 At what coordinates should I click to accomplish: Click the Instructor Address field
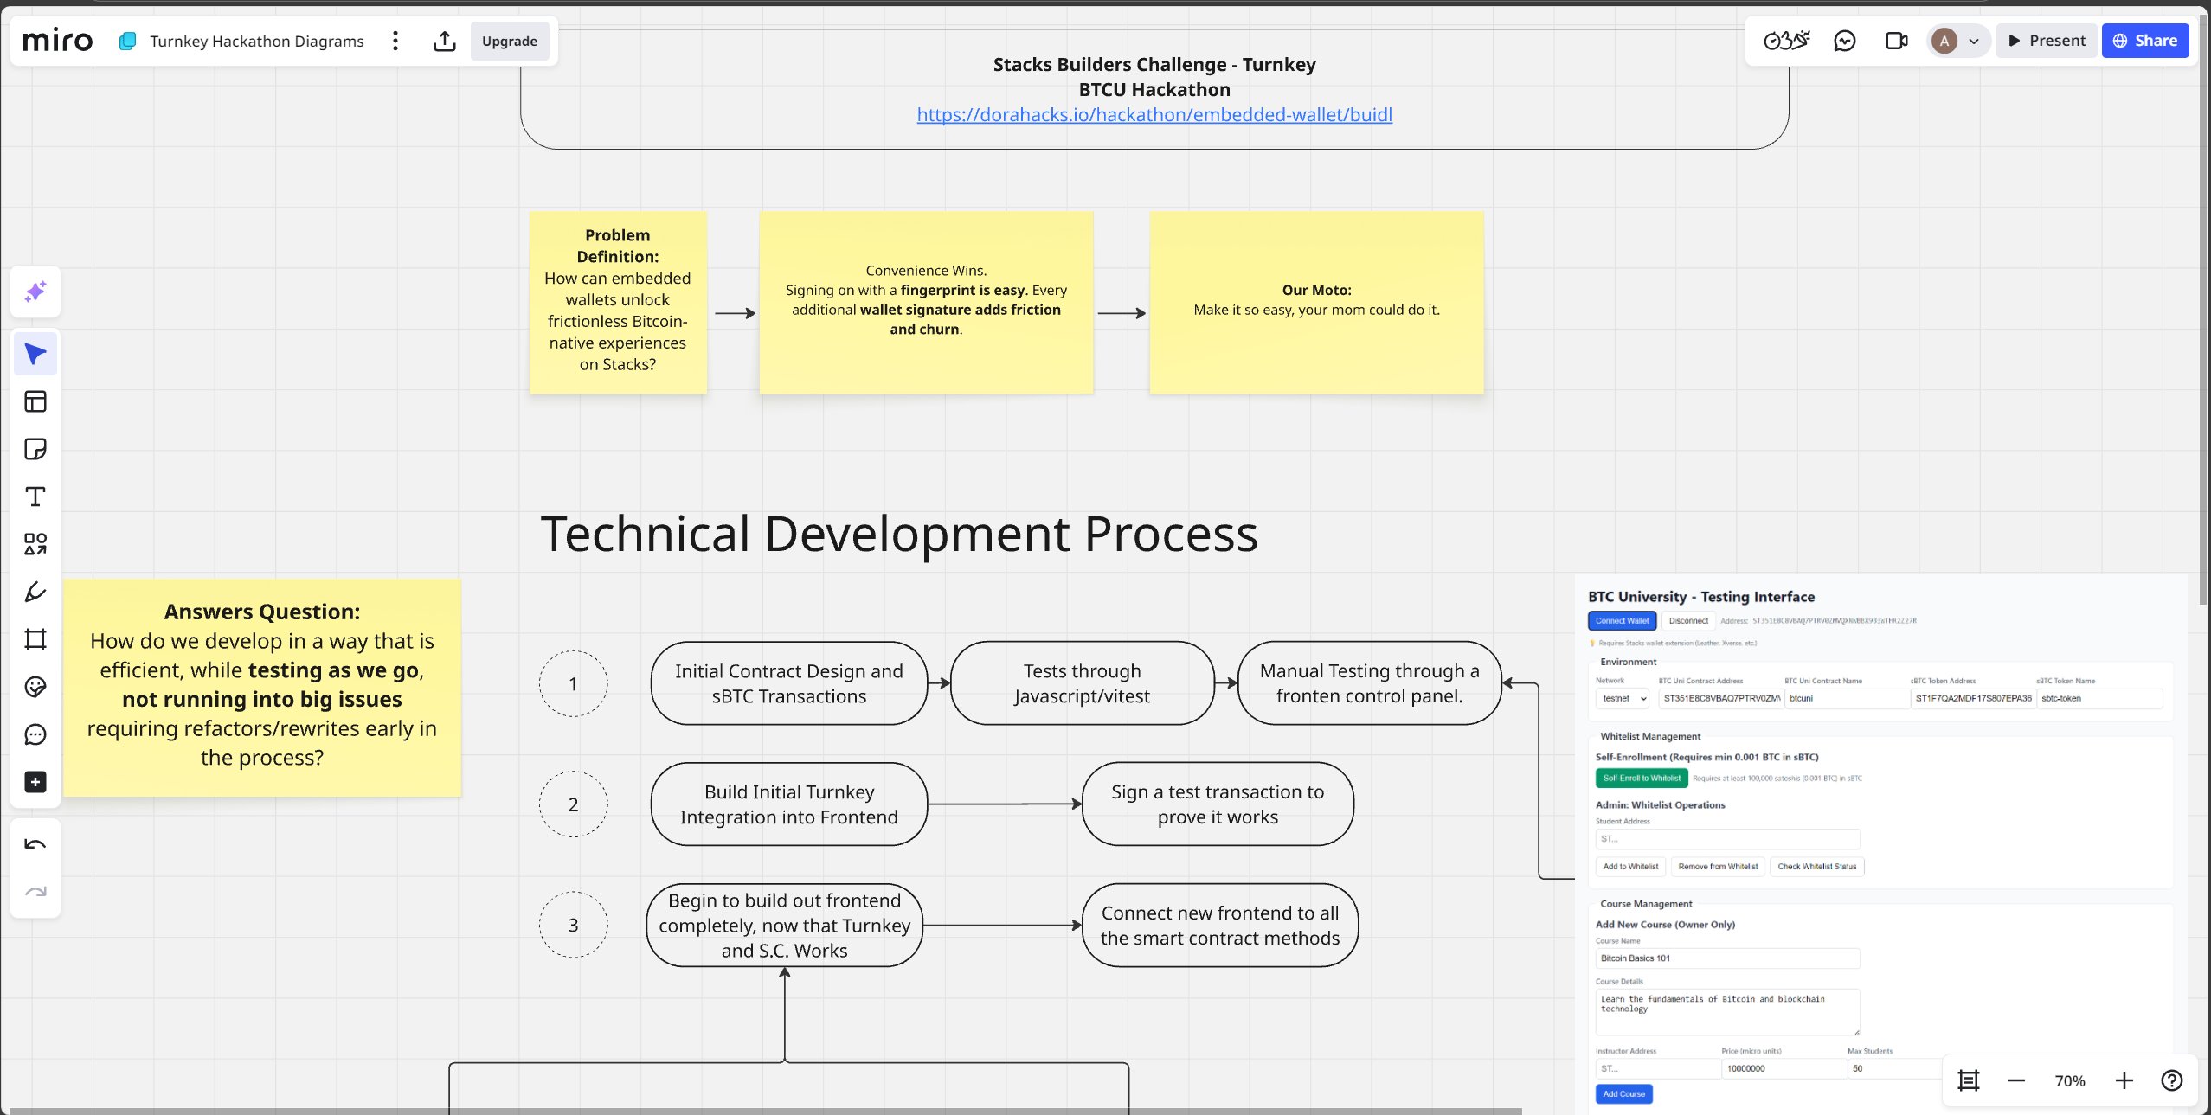tap(1657, 1068)
